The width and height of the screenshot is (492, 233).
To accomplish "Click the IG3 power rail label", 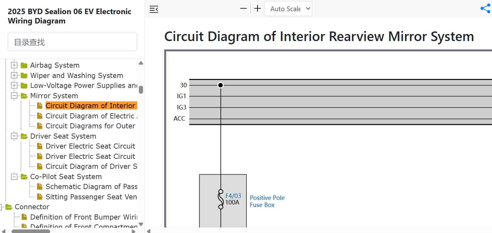I will tap(182, 108).
